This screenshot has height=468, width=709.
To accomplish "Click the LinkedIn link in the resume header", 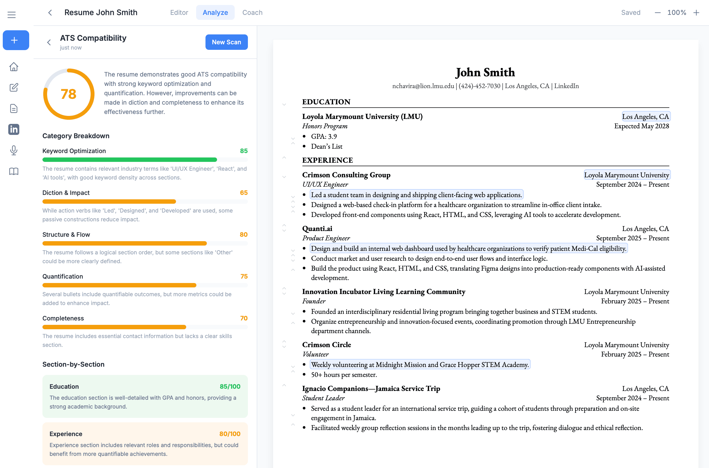I will pyautogui.click(x=567, y=86).
